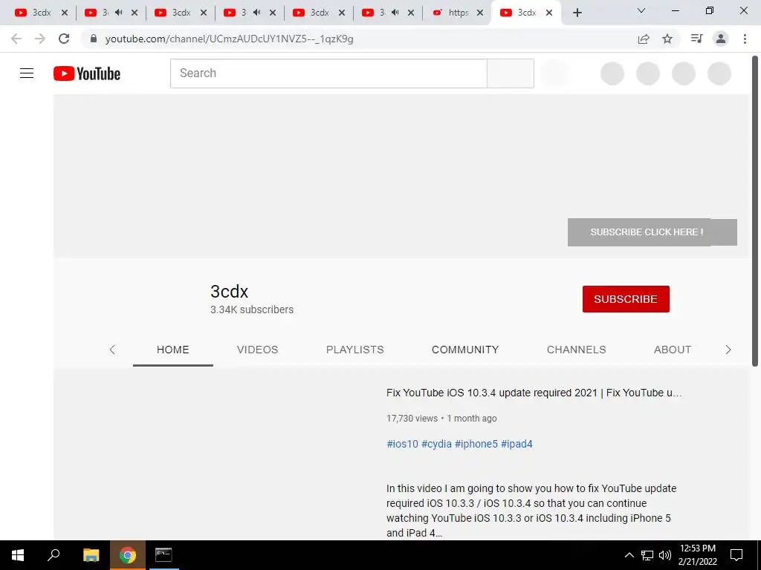The image size is (761, 570).
Task: Open the Chrome profile avatar
Action: [x=721, y=39]
